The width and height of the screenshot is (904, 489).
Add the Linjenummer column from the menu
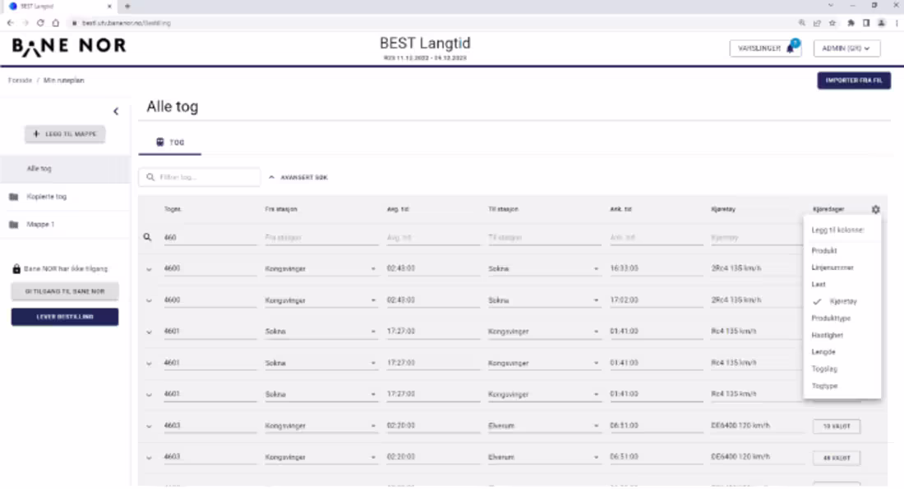[842, 267]
